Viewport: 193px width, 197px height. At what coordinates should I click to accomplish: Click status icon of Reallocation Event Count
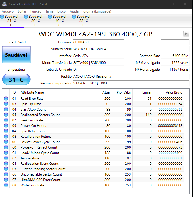click(6, 163)
